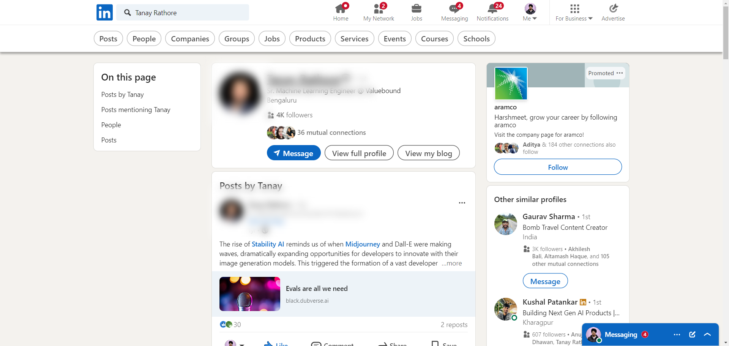Image resolution: width=729 pixels, height=346 pixels.
Task: View the 36 mutual connections
Action: tap(331, 133)
